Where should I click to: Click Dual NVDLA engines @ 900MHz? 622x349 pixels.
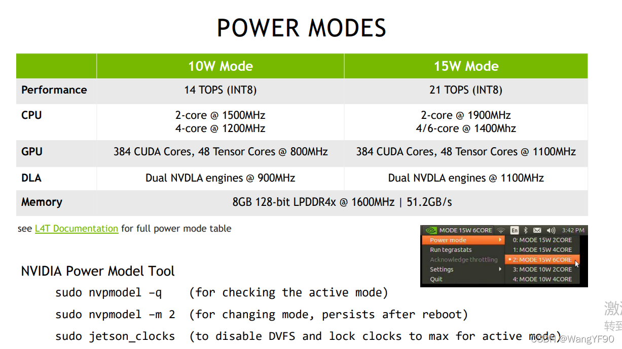pyautogui.click(x=221, y=178)
